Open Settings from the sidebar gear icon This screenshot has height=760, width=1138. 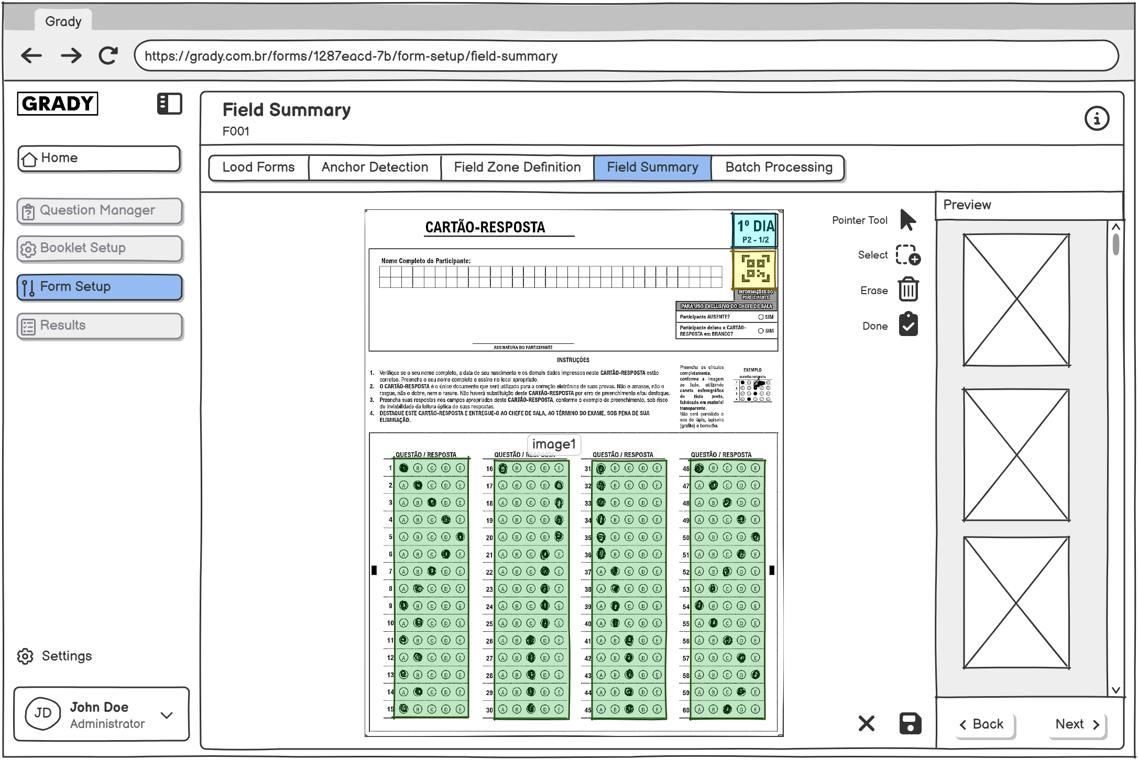[x=25, y=656]
